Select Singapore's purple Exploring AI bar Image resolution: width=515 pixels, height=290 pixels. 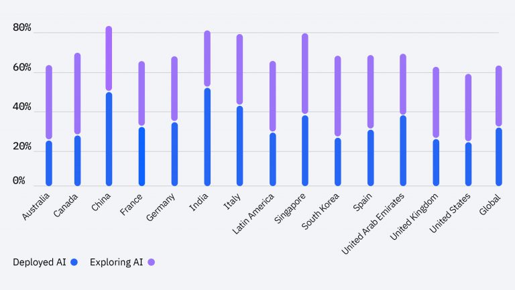coord(305,74)
